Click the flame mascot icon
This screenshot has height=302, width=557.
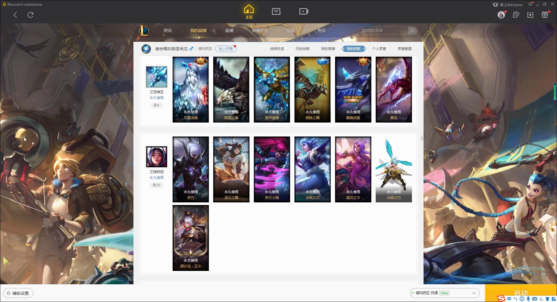516,15
